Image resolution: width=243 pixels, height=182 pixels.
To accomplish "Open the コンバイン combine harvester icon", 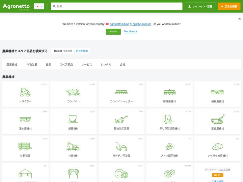I will [x=73, y=92].
